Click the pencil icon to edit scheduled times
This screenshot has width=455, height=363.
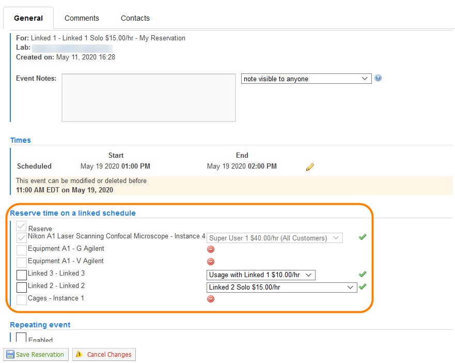[310, 167]
